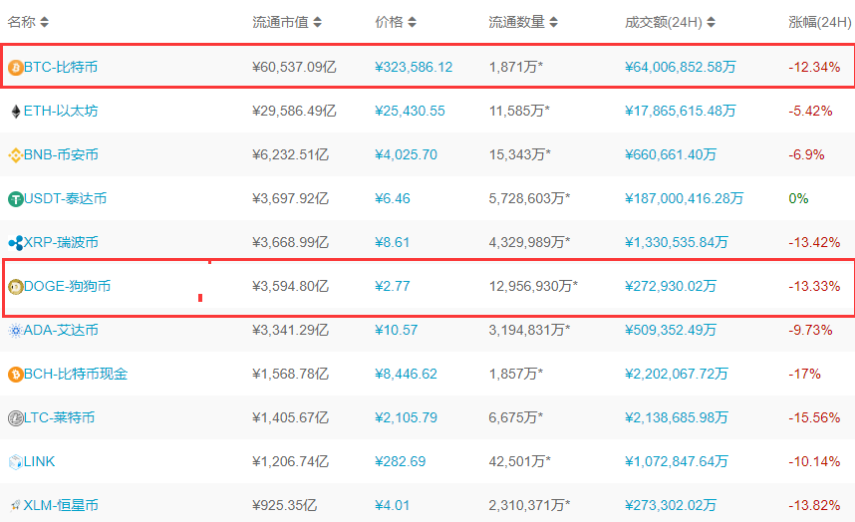
Task: Click DOGE price ¥2.77
Action: coord(392,286)
